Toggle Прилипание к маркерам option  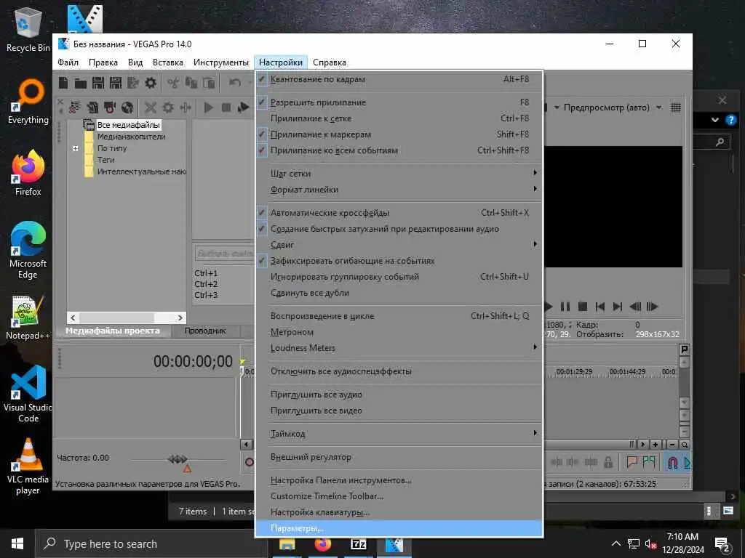[x=399, y=134]
